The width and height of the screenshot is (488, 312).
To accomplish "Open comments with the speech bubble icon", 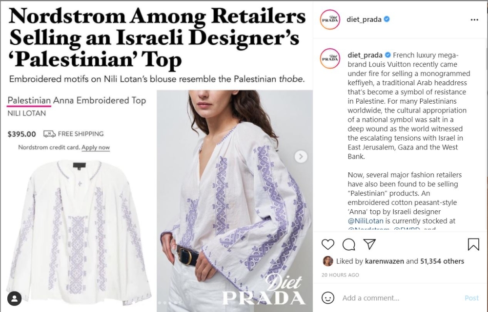I will [348, 245].
